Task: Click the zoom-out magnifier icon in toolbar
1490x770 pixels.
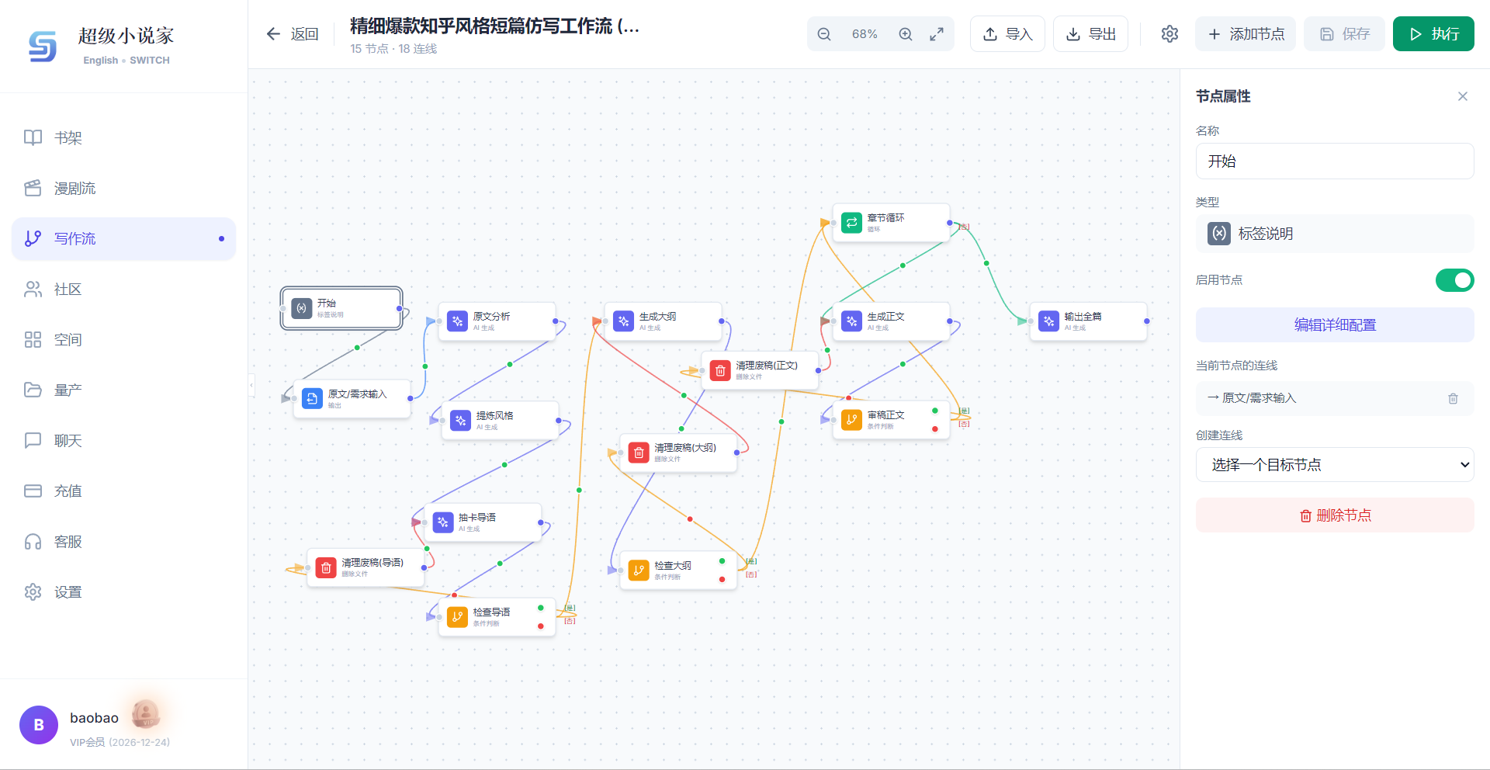Action: click(x=824, y=34)
